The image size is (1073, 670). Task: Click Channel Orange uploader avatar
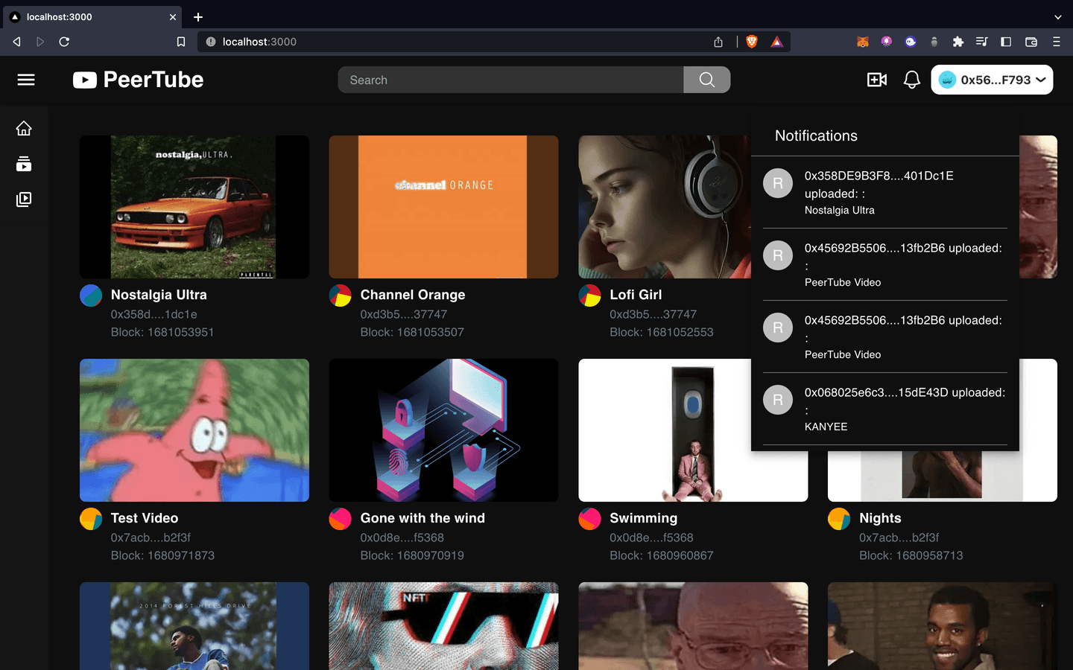(x=341, y=296)
